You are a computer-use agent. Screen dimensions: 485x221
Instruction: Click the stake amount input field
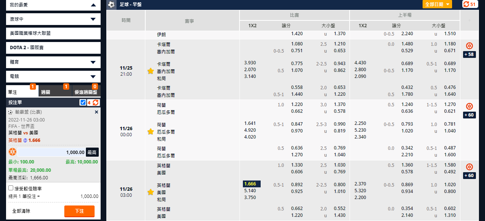tap(51, 152)
